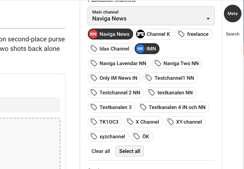The image size is (244, 169).
Task: Click the Naviga Lavendar NN tag icon
Action: coord(94,63)
